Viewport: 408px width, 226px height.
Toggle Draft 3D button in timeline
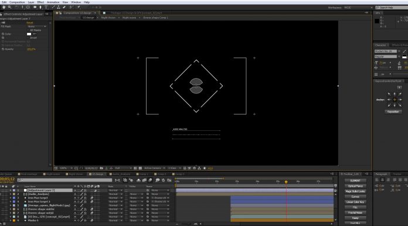(x=131, y=180)
